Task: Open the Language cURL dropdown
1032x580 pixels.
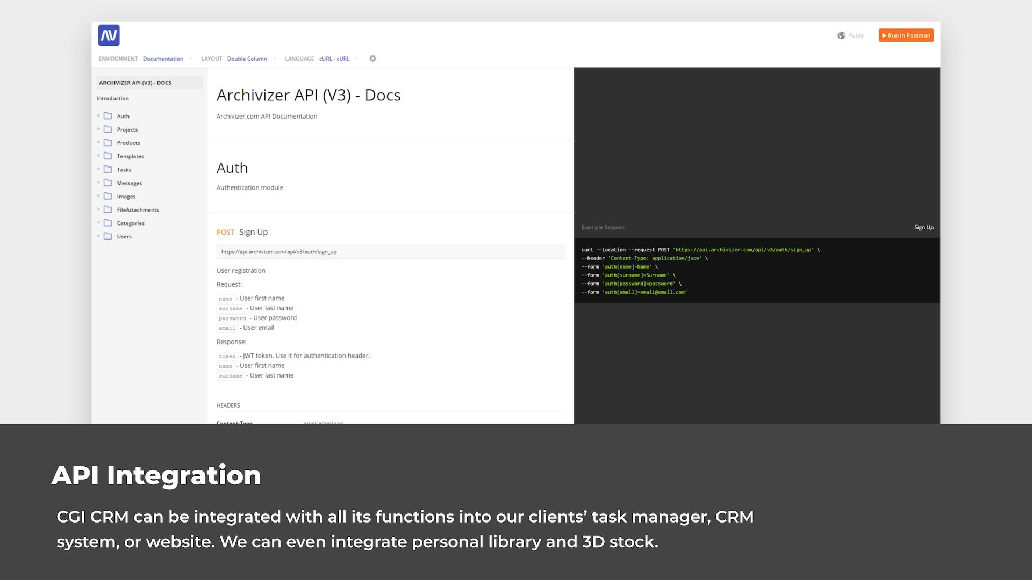Action: pos(339,59)
